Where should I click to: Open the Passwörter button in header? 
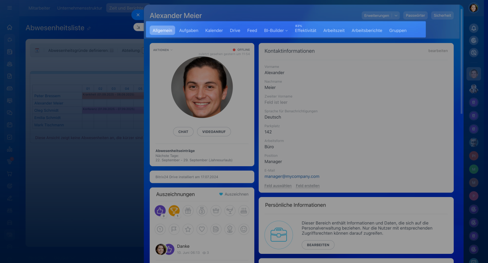click(x=415, y=16)
